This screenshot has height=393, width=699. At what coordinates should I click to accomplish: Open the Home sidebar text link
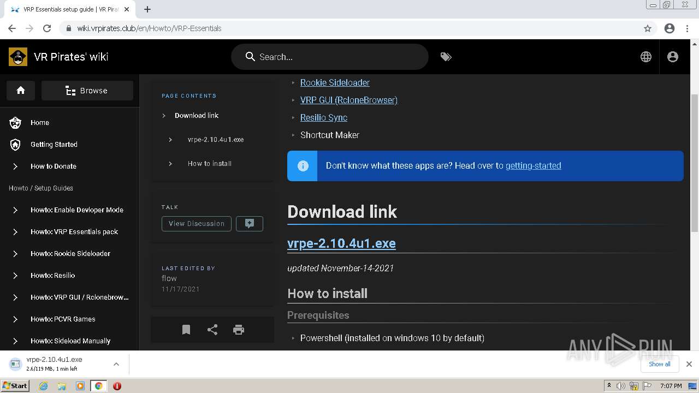(40, 123)
